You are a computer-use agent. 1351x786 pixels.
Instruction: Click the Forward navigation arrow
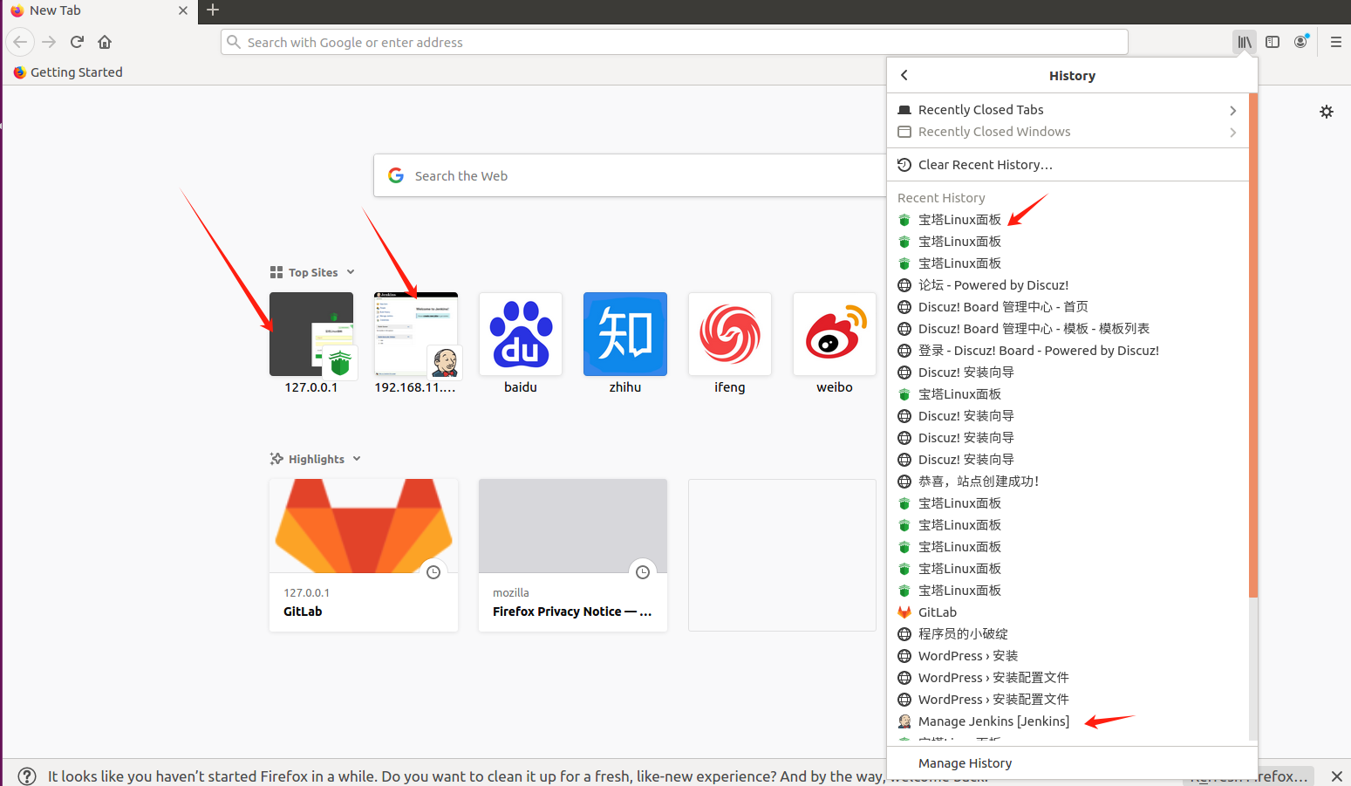point(49,42)
